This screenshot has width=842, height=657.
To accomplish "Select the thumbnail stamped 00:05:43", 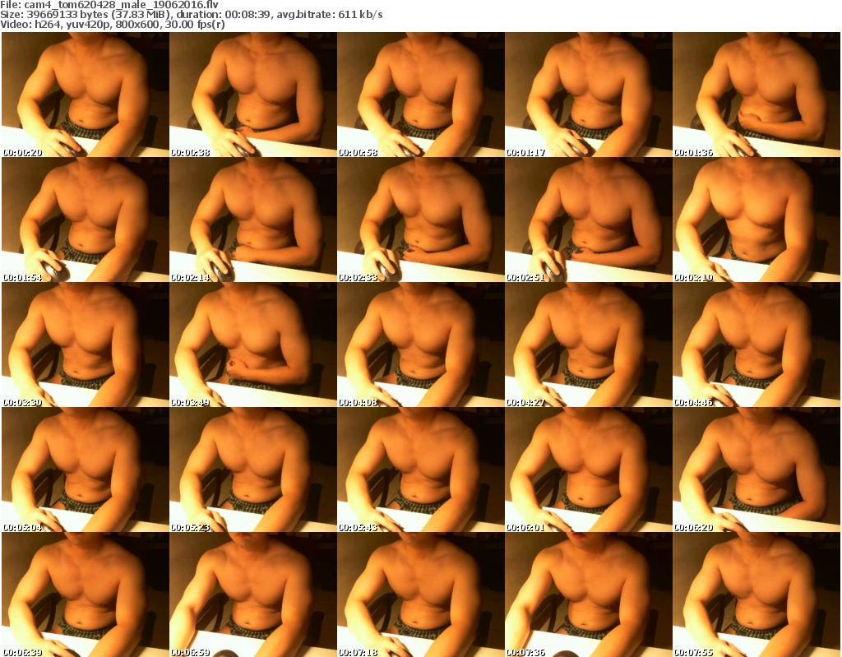I will (x=421, y=470).
